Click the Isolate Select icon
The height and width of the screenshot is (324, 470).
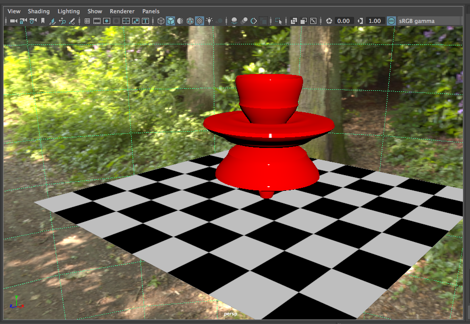279,21
